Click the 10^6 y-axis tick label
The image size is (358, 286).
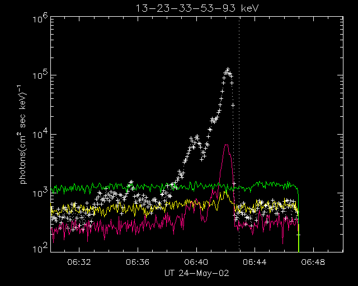[39, 18]
